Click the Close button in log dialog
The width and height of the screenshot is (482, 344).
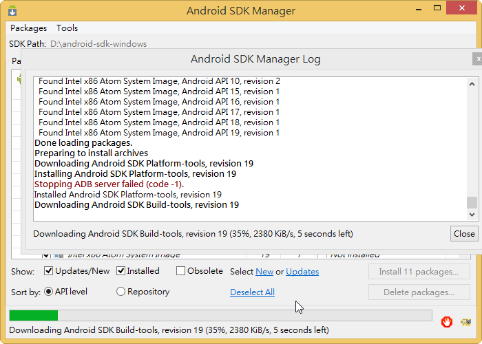click(464, 234)
